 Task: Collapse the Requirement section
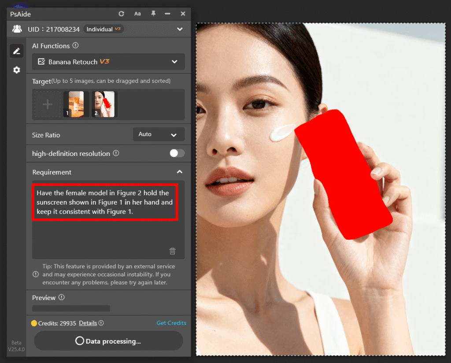point(179,172)
